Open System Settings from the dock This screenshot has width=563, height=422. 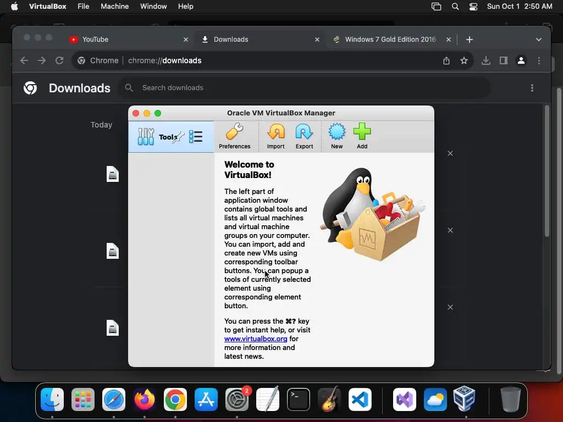click(x=237, y=399)
